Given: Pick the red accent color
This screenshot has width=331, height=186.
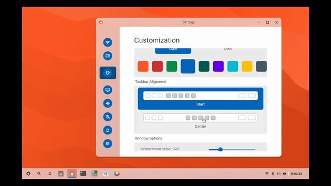Looking at the screenshot, I should click(157, 67).
